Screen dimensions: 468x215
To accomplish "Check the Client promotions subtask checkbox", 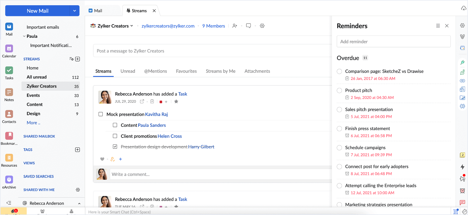I will coord(115,136).
